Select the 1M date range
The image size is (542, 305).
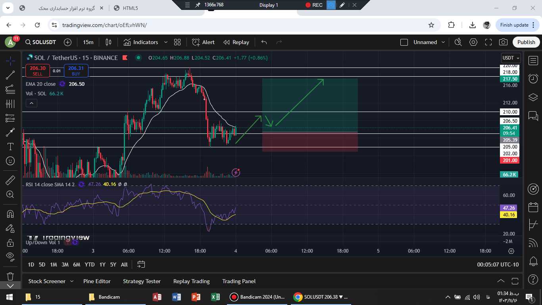[54, 264]
